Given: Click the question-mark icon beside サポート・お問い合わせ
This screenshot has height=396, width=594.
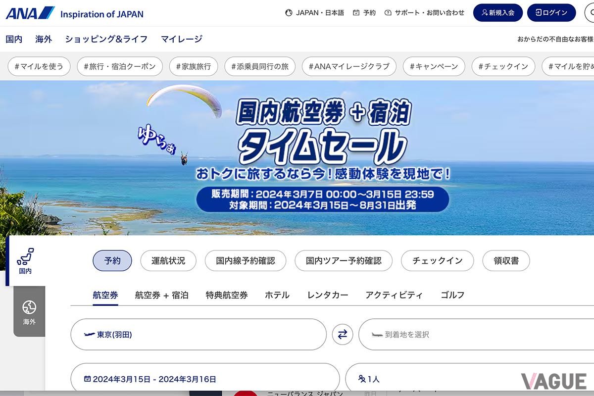Looking at the screenshot, I should point(388,12).
